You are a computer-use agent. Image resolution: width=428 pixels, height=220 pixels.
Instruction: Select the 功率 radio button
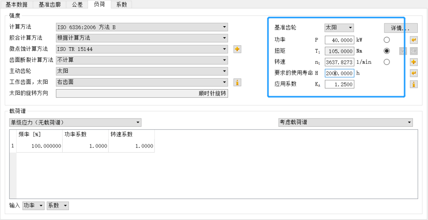386,40
